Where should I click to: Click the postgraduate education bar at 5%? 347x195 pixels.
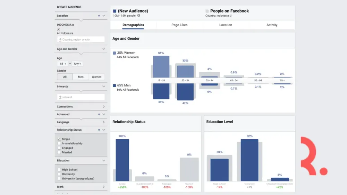coord(280,179)
